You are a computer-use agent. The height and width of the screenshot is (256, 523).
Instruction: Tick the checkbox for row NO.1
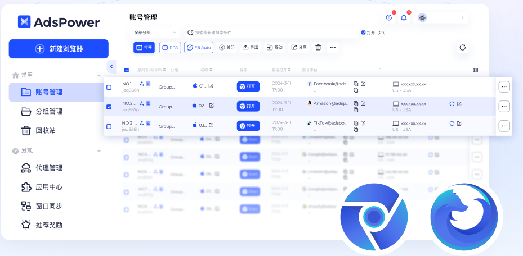pos(109,87)
